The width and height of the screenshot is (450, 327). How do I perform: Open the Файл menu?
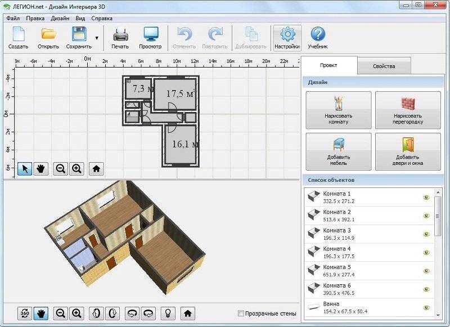13,19
